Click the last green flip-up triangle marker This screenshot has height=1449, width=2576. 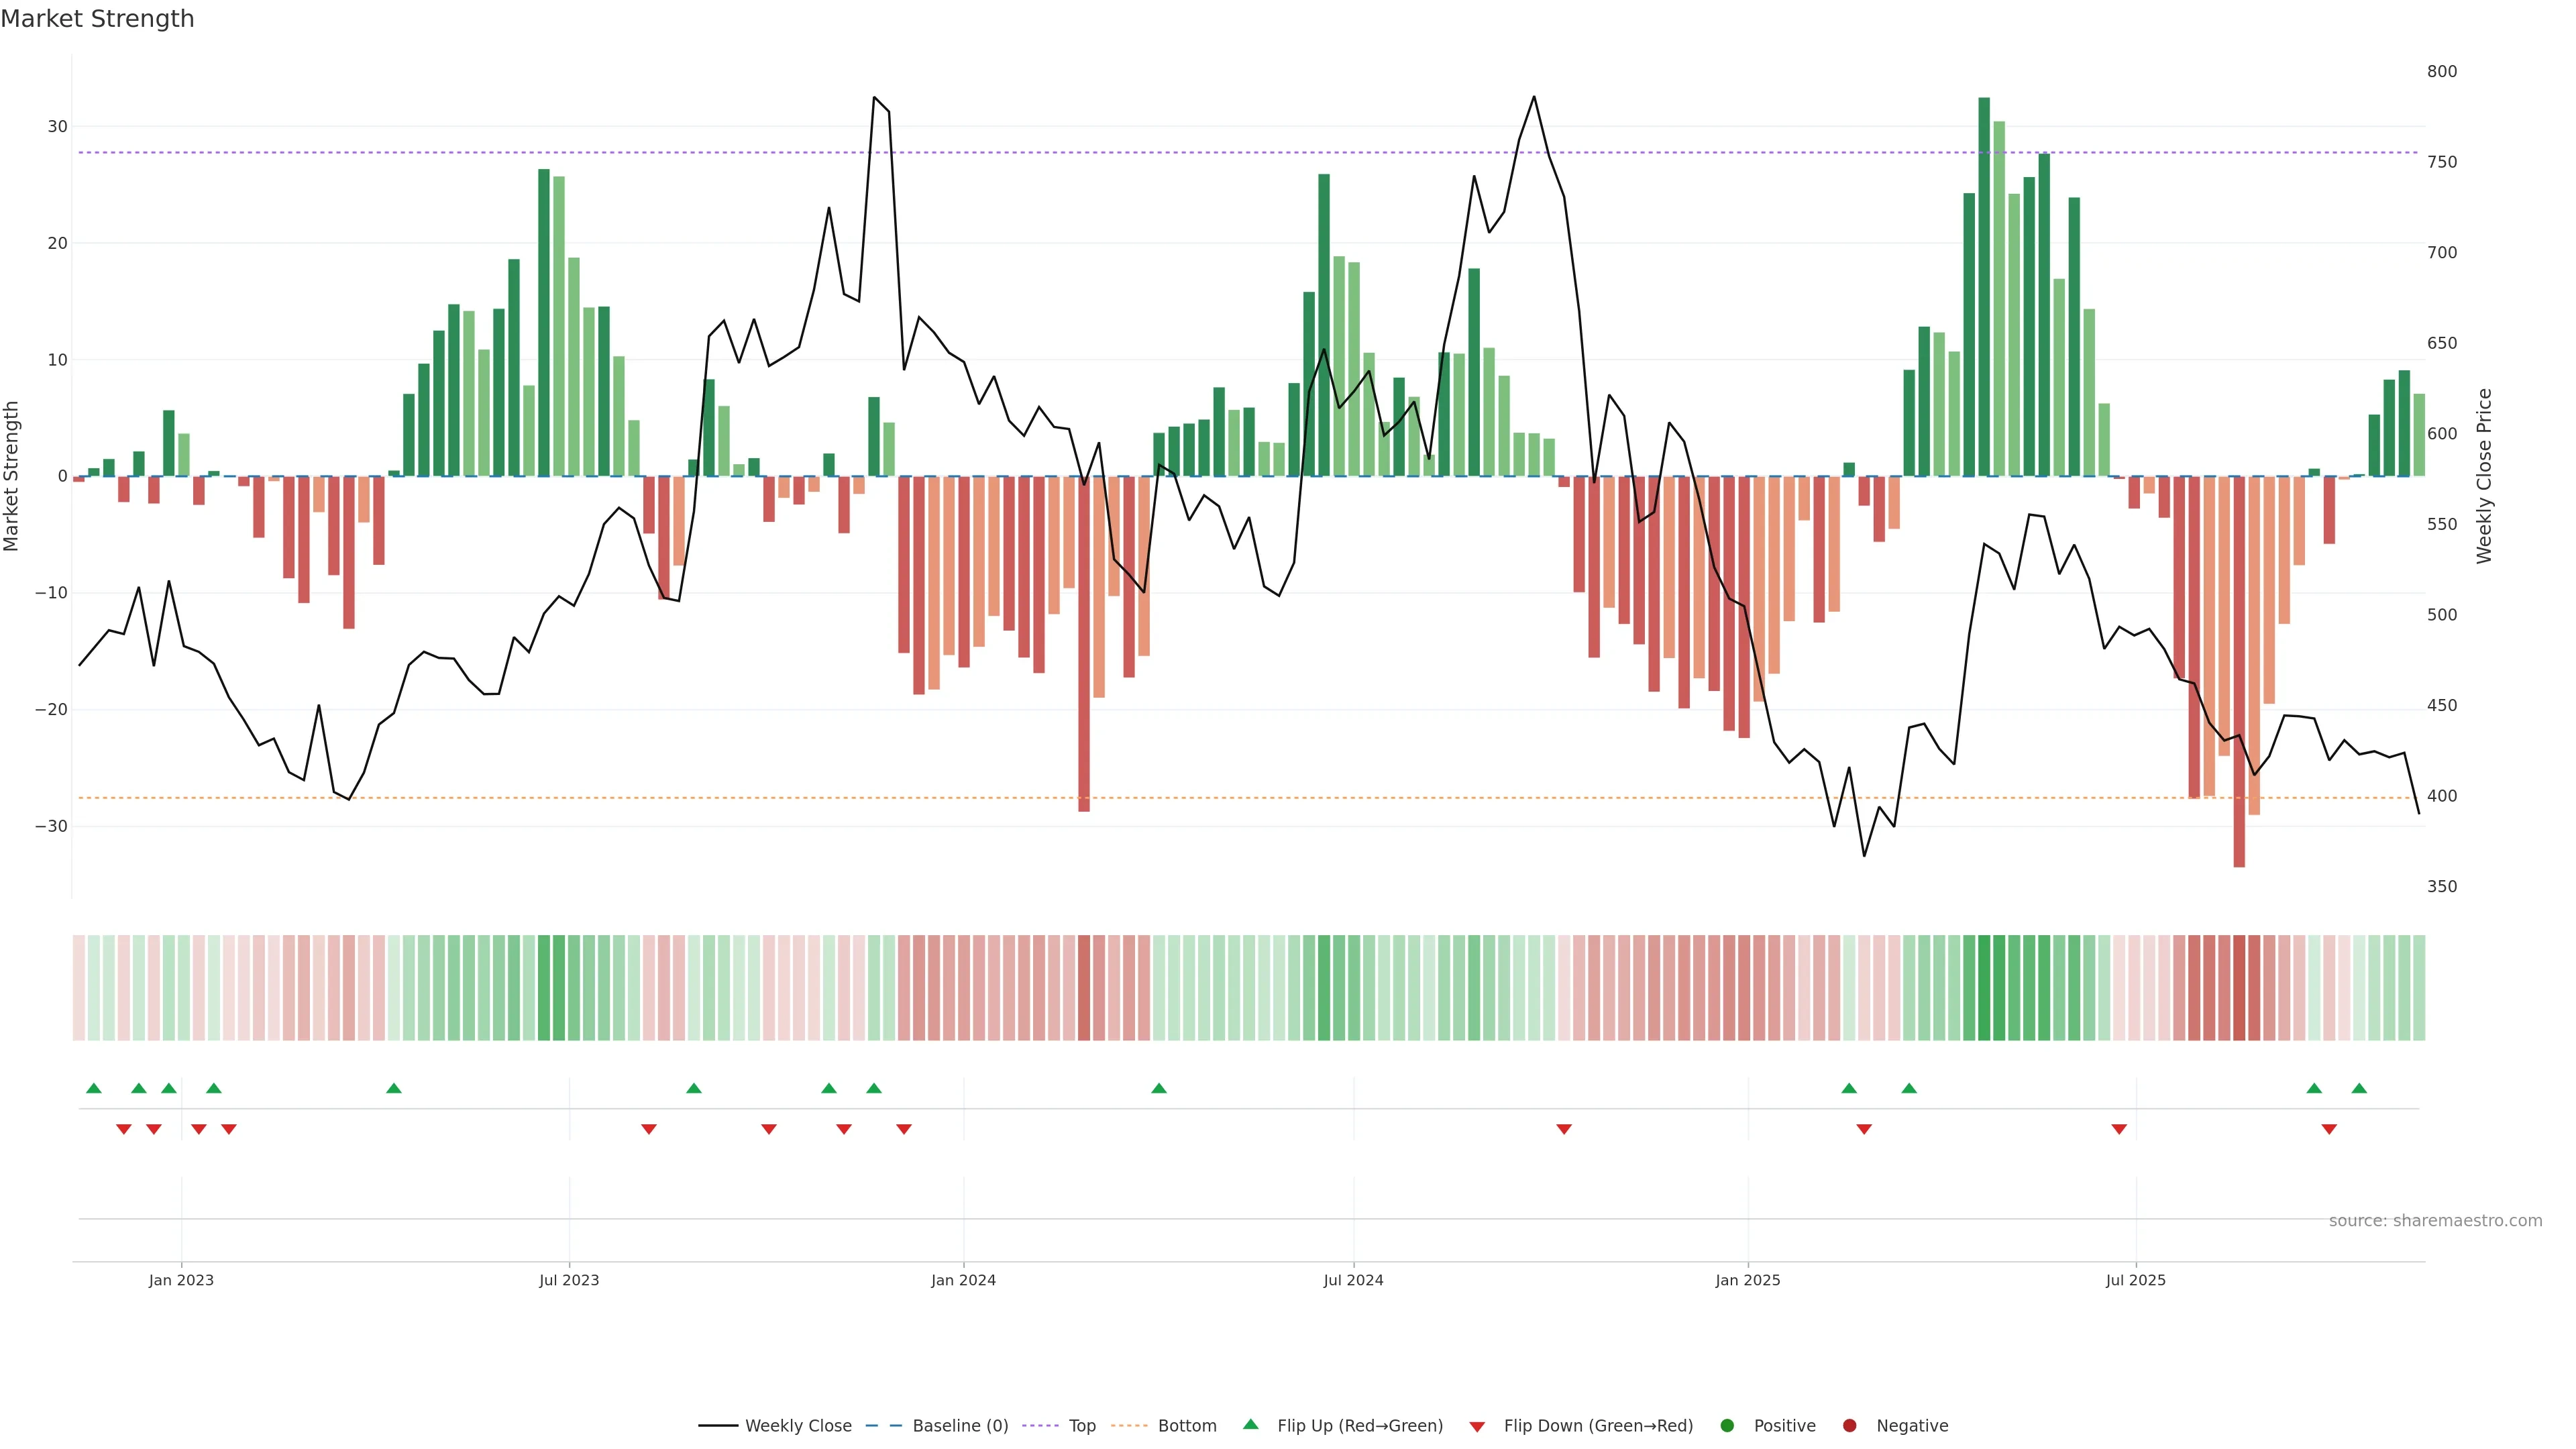click(x=2359, y=1088)
